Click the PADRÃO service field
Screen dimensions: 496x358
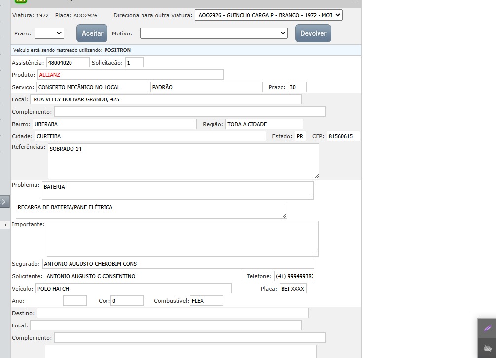click(x=207, y=87)
